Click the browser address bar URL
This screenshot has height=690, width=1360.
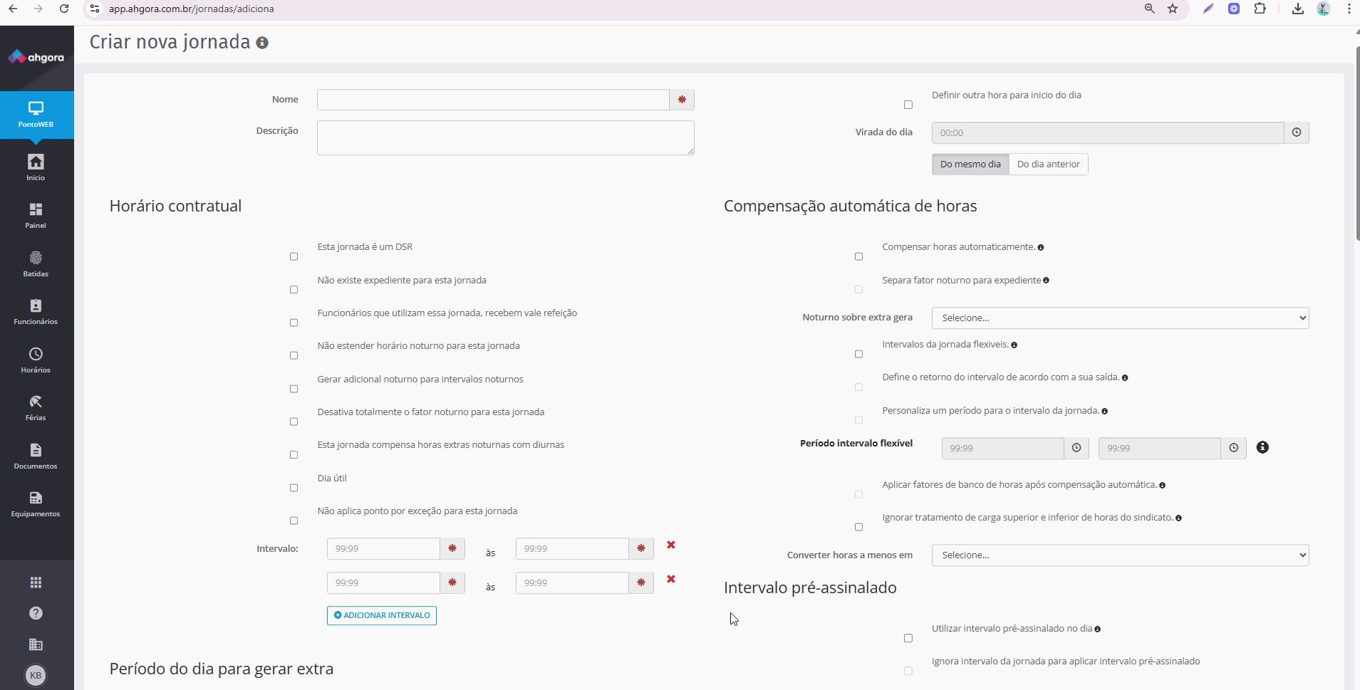coord(191,9)
